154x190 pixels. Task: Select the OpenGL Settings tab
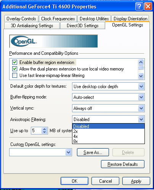tap(127, 25)
